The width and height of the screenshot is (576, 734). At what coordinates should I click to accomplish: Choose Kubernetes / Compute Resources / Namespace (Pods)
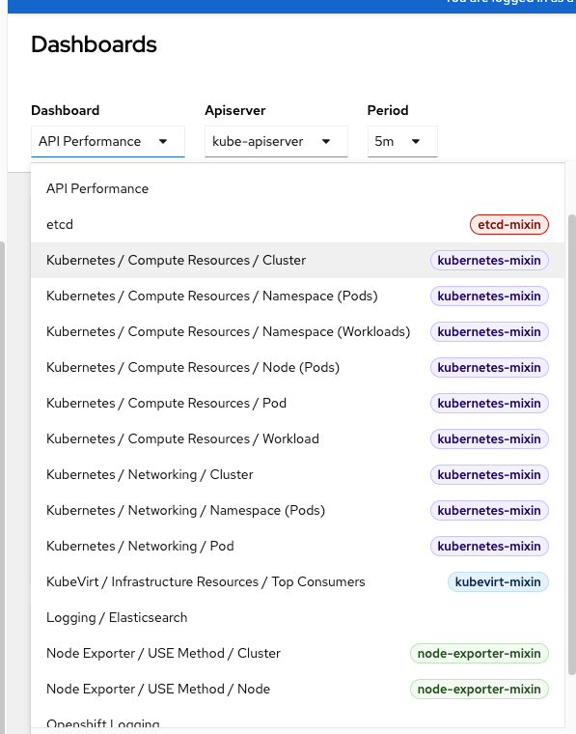coord(297,296)
